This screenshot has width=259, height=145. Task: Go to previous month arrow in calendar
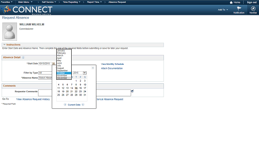pyautogui.click(x=65, y=105)
